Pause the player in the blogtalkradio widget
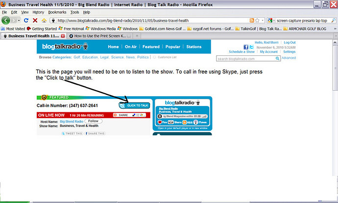338x203 pixels. (x=160, y=116)
